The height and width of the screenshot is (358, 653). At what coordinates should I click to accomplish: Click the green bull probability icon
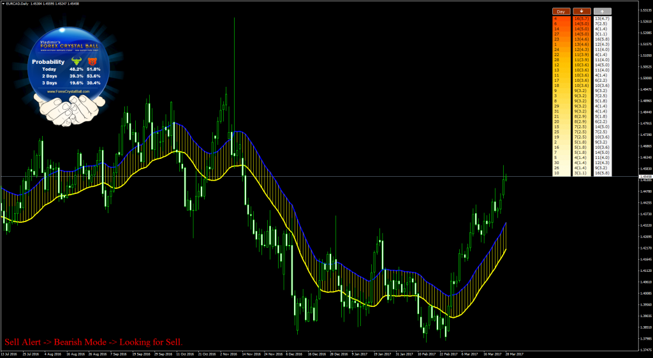coord(75,62)
